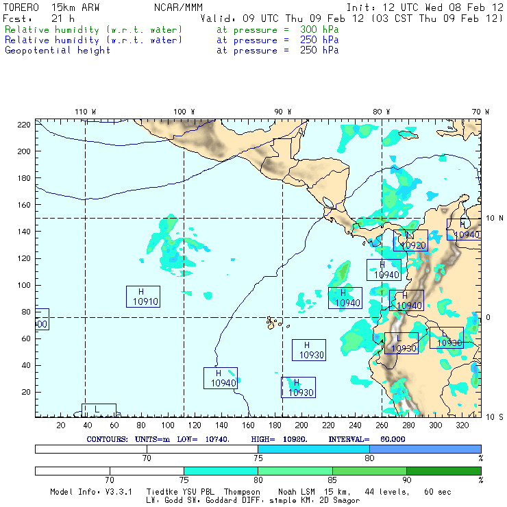Select the "Noah LSM" label
The height and width of the screenshot is (507, 507).
[297, 492]
